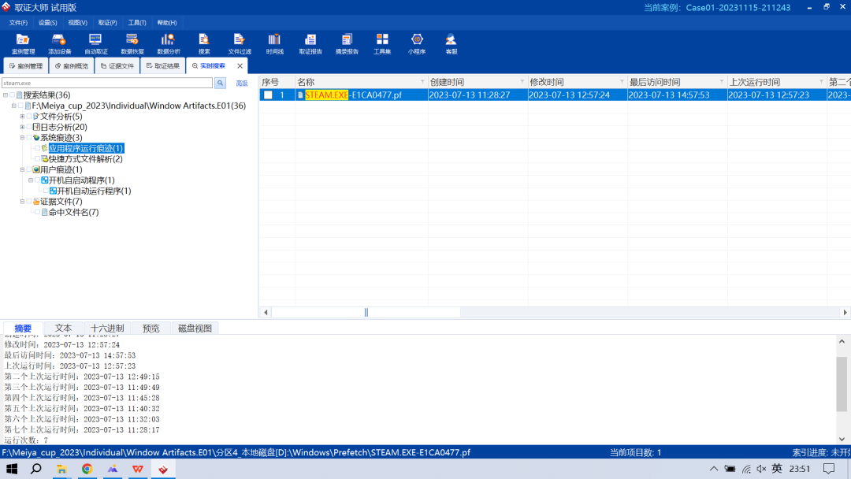Click the steam.exe search input field
The width and height of the screenshot is (851, 479).
107,83
